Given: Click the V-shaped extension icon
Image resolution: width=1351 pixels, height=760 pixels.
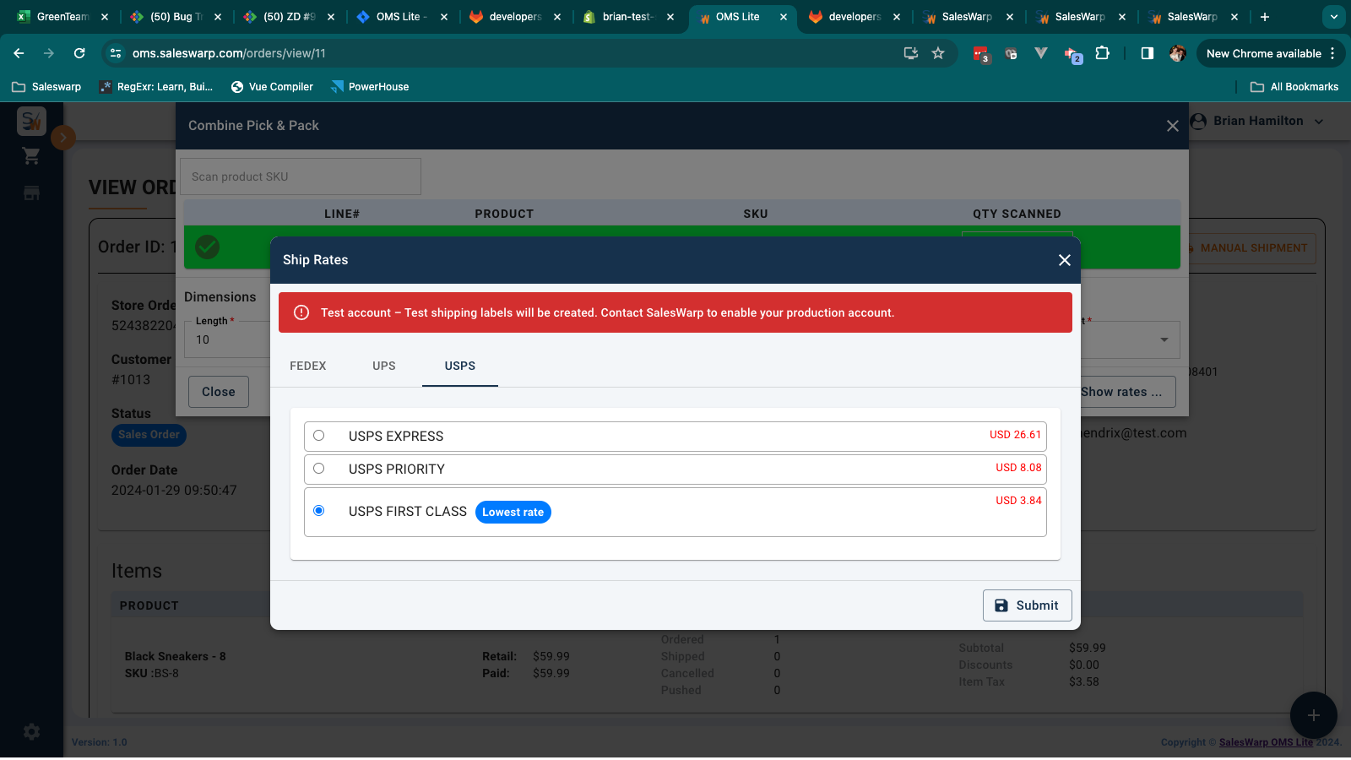Looking at the screenshot, I should 1041,53.
